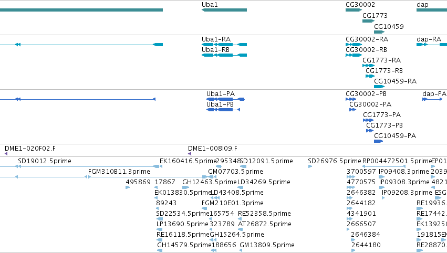
Task: Open the CG10459-PA protein label
Action: tap(395, 136)
